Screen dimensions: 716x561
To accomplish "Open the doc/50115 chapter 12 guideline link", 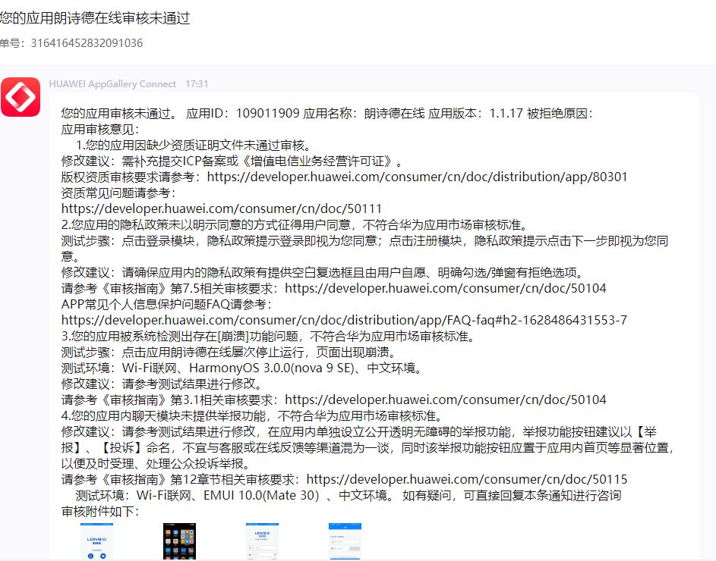I will point(467,479).
